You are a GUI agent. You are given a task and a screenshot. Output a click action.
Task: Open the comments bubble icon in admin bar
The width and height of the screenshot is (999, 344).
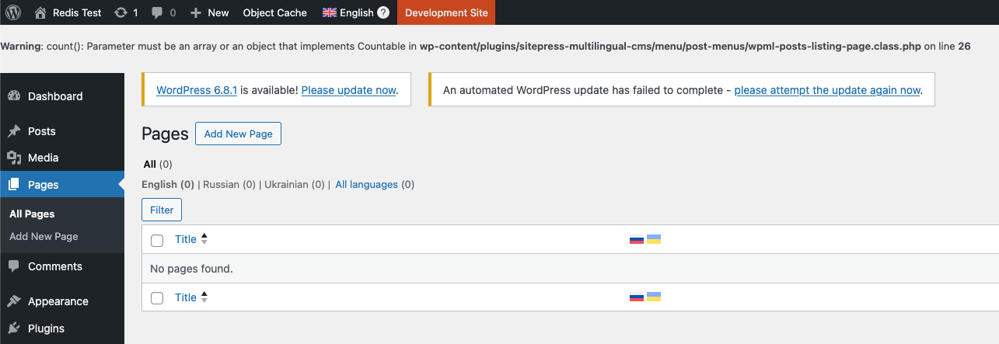158,13
